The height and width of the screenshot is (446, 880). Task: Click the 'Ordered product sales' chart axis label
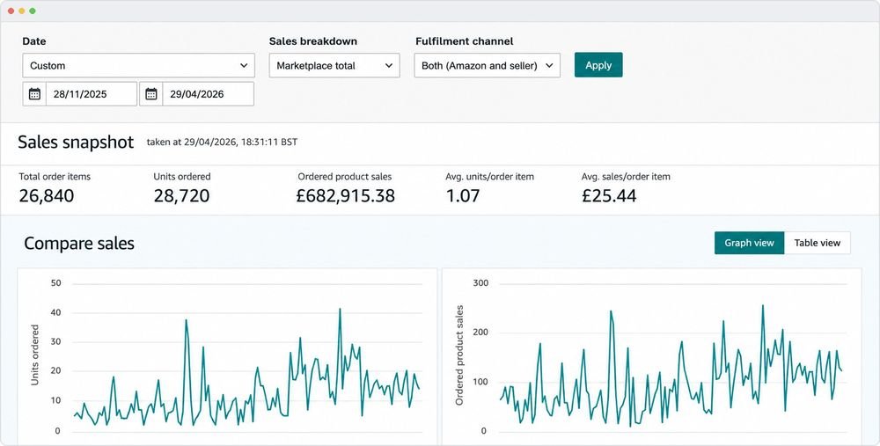pyautogui.click(x=459, y=355)
